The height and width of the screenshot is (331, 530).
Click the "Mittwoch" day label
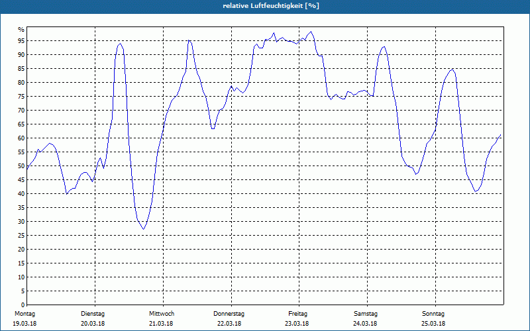162,314
